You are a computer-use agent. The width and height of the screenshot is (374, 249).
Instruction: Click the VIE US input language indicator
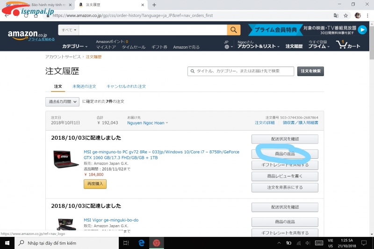click(331, 243)
